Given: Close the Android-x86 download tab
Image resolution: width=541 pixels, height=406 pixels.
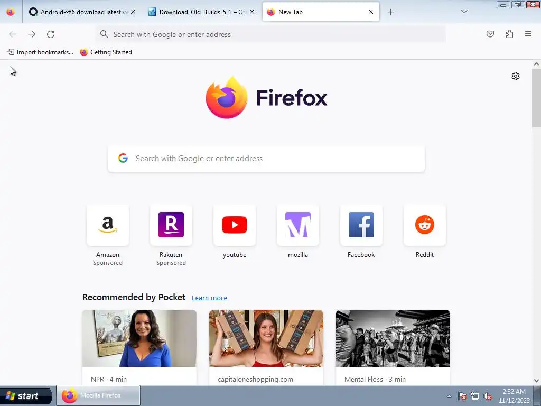Looking at the screenshot, I should tap(133, 12).
